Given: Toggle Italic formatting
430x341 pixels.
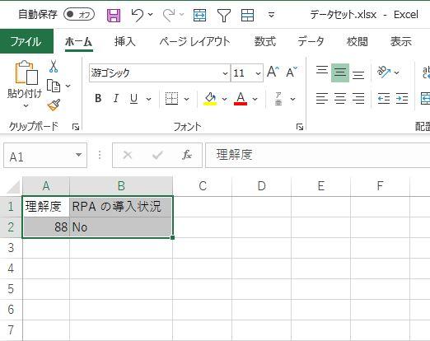Looking at the screenshot, I should [116, 98].
